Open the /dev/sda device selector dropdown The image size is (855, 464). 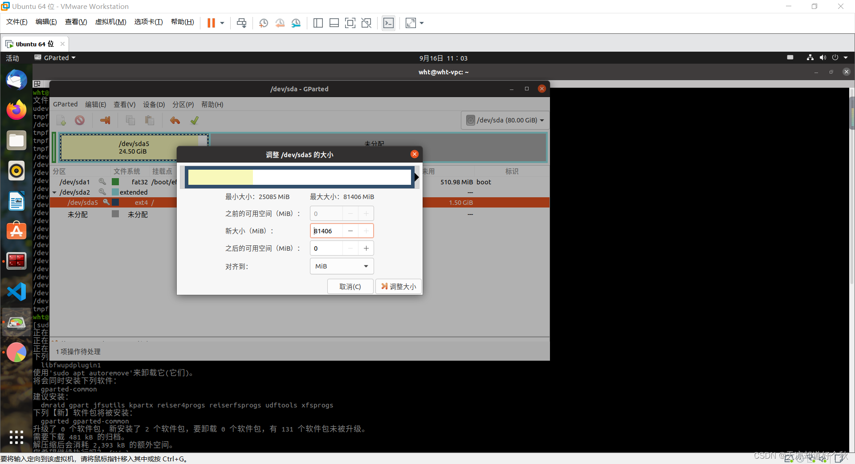(x=505, y=120)
